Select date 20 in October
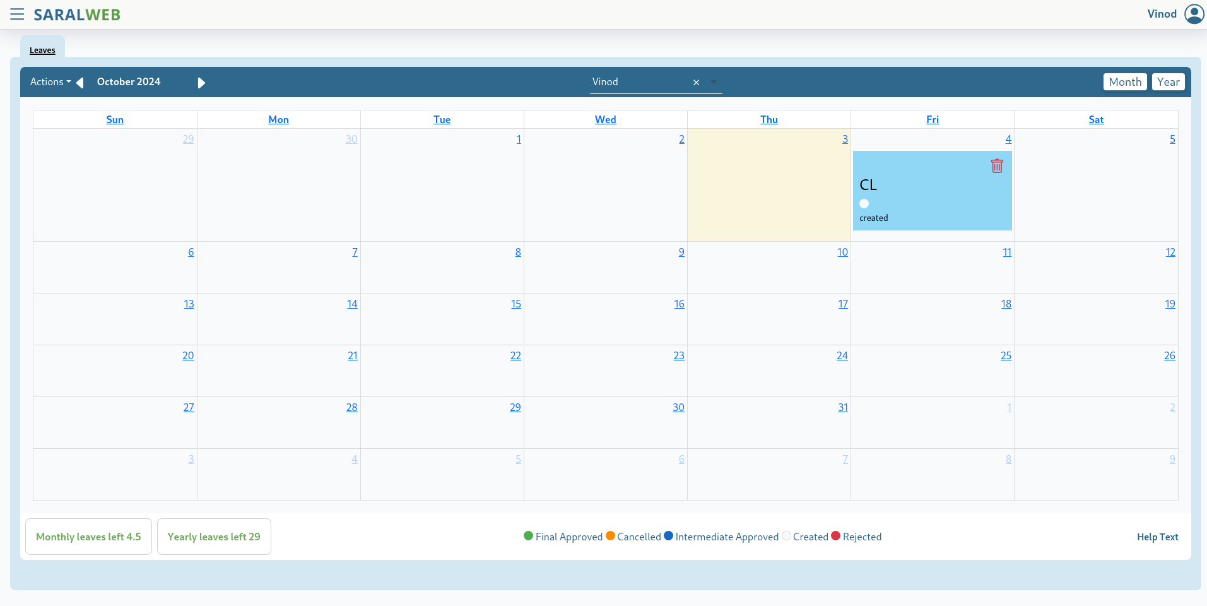 [x=188, y=355]
